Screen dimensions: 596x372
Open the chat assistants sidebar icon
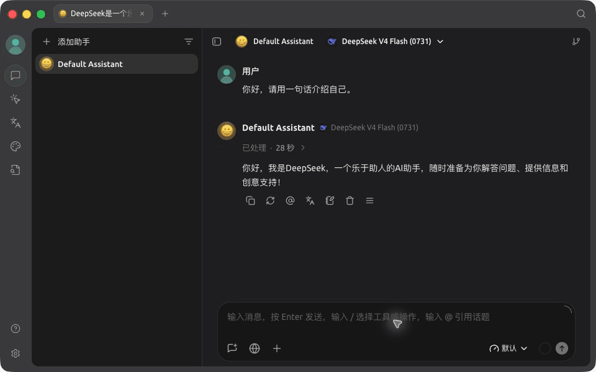pos(16,76)
